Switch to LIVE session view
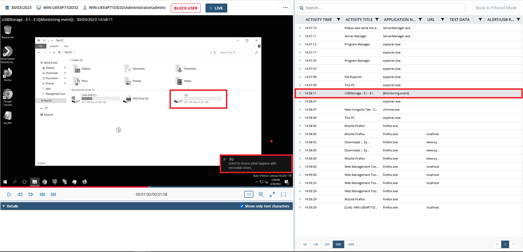 (x=216, y=8)
